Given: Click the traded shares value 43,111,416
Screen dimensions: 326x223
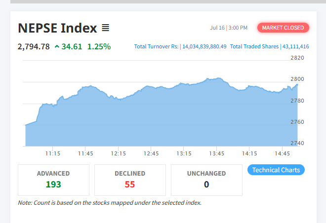Looking at the screenshot, I should pos(296,46).
